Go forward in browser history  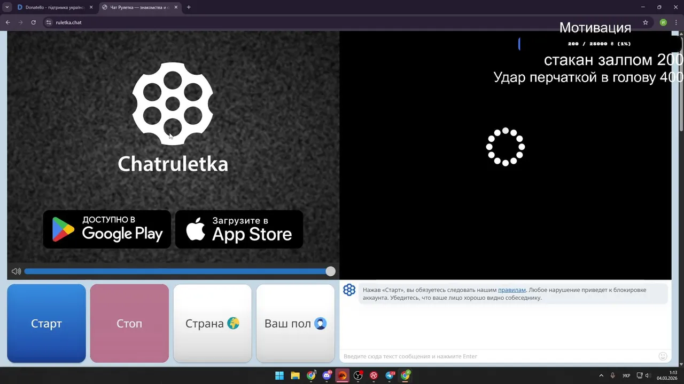click(x=20, y=22)
